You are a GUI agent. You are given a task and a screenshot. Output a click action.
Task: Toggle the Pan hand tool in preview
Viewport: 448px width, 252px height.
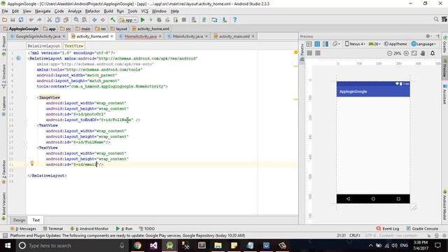(x=423, y=53)
